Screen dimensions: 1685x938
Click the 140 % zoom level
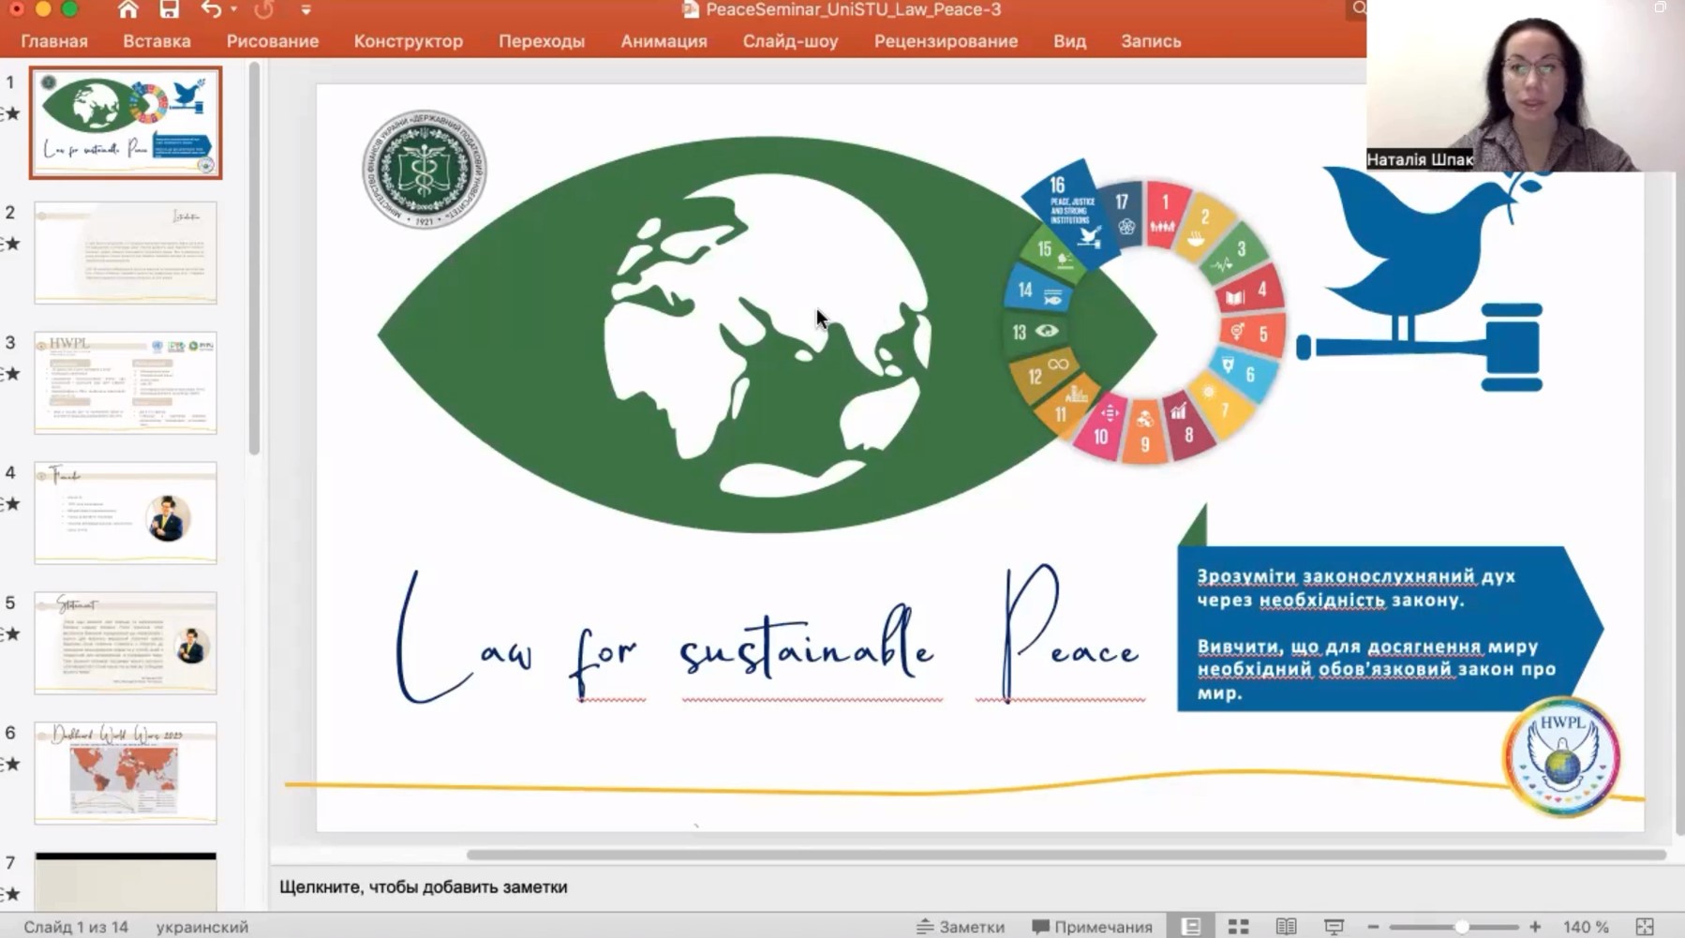1586,927
